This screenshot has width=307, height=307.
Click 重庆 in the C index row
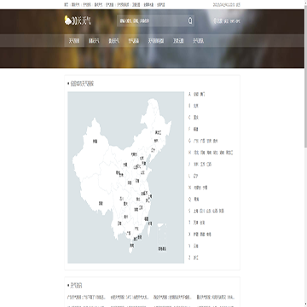196,118
